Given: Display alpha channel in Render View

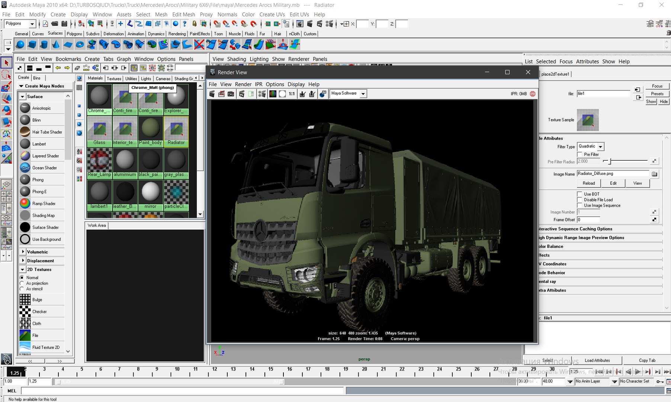Looking at the screenshot, I should (x=282, y=94).
